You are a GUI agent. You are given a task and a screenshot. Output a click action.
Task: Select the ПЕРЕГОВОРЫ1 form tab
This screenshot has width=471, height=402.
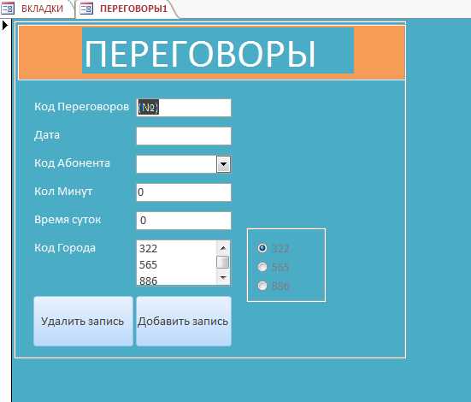127,9
